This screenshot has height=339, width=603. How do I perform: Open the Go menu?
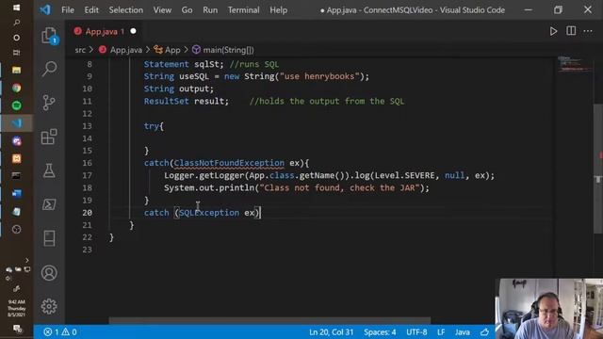point(187,10)
